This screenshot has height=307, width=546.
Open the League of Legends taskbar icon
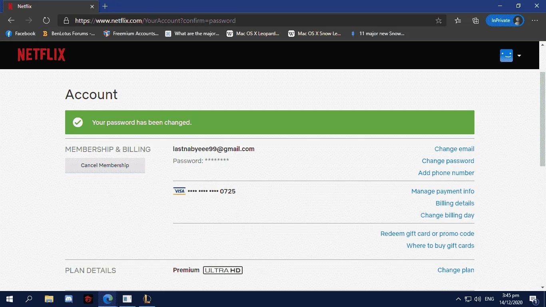click(147, 299)
